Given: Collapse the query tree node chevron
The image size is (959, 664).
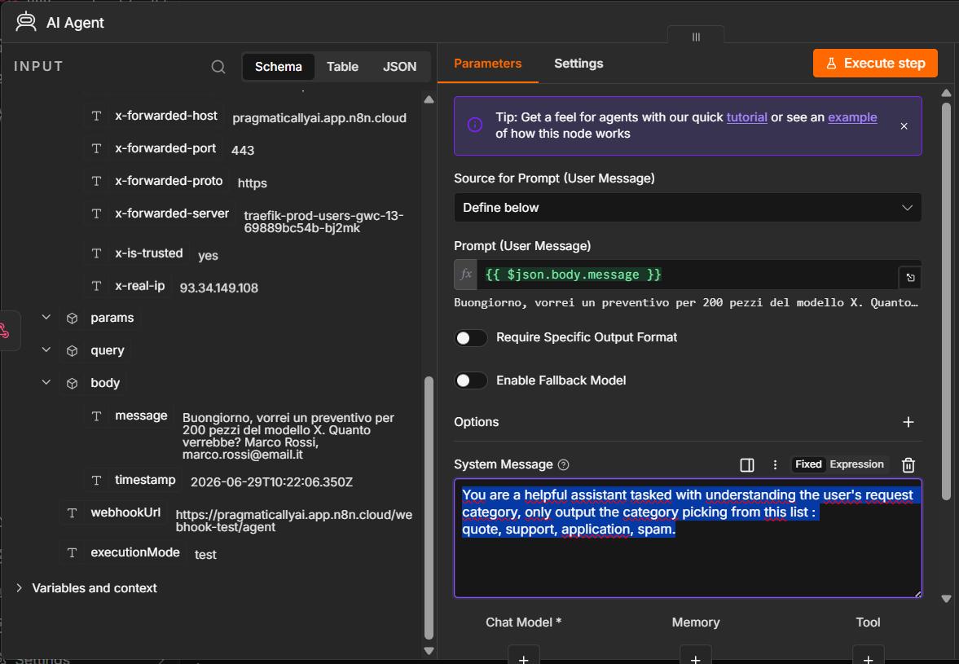Looking at the screenshot, I should pos(46,350).
